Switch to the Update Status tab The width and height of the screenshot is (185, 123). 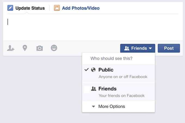[x=30, y=8]
